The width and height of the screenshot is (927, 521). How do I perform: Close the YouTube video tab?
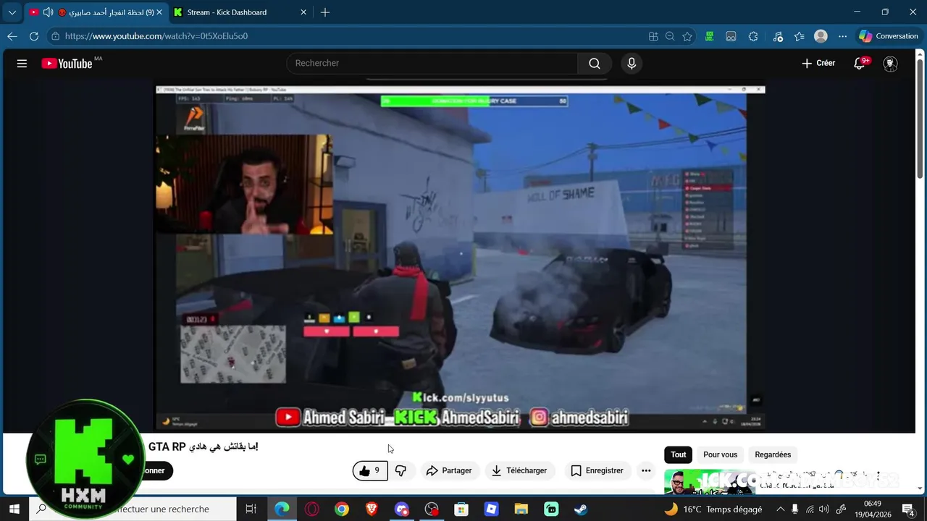(x=159, y=12)
